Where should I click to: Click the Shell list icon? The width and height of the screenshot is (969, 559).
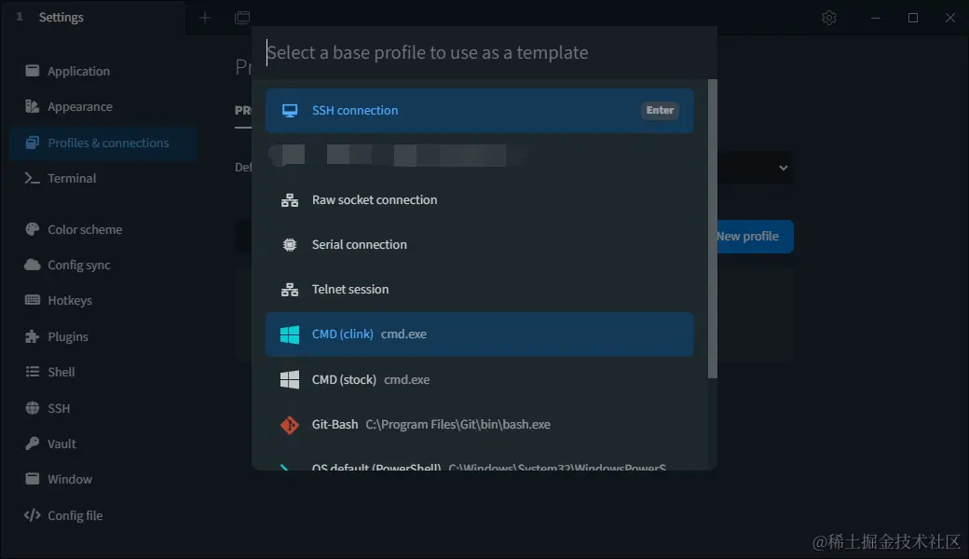pyautogui.click(x=32, y=371)
